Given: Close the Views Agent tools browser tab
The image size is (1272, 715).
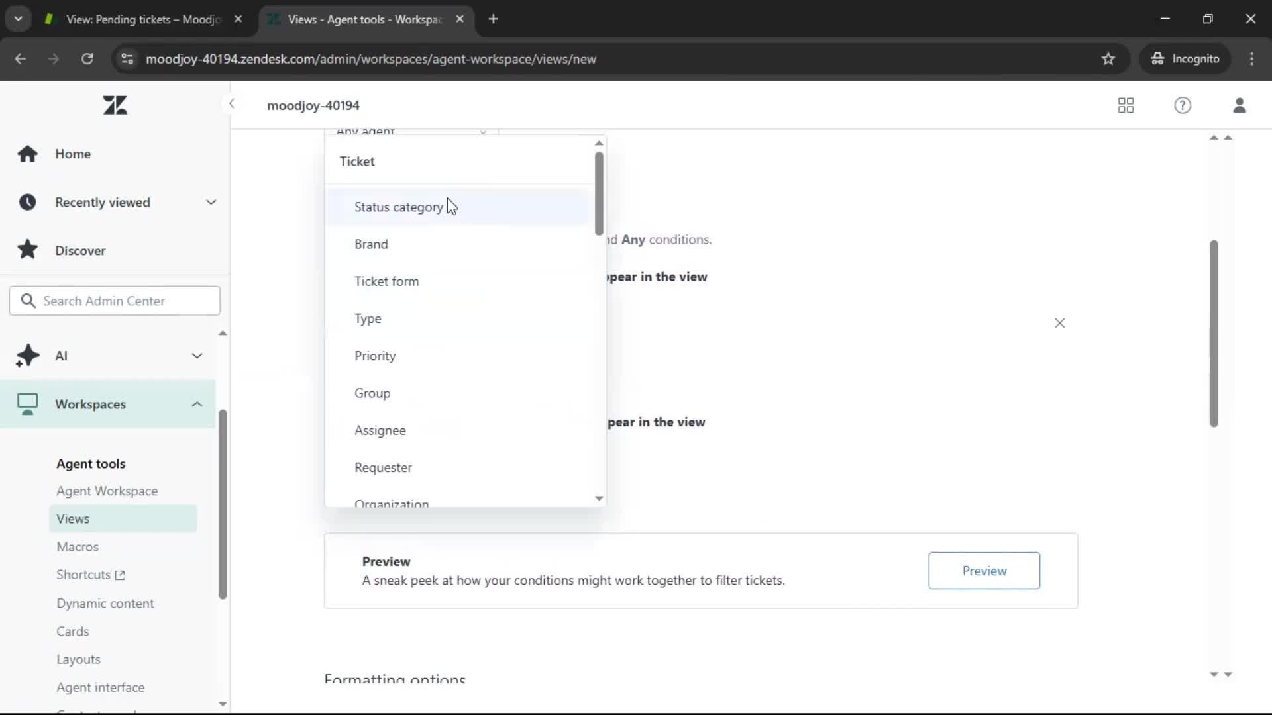Looking at the screenshot, I should coord(460,19).
